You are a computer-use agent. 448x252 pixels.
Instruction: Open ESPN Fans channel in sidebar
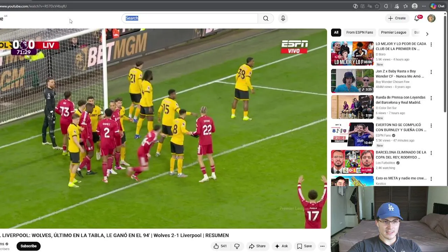pos(383,135)
